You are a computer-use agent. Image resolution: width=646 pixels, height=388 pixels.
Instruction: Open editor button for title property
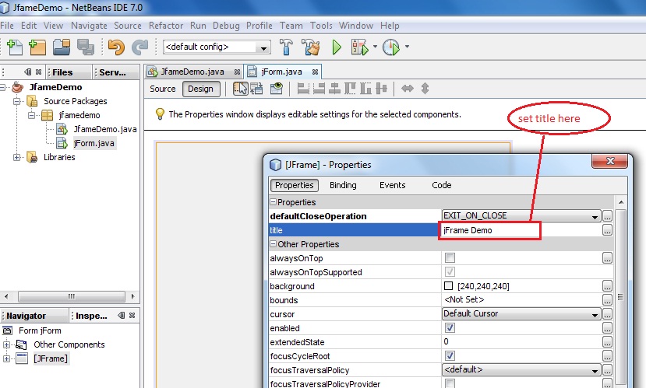point(607,230)
